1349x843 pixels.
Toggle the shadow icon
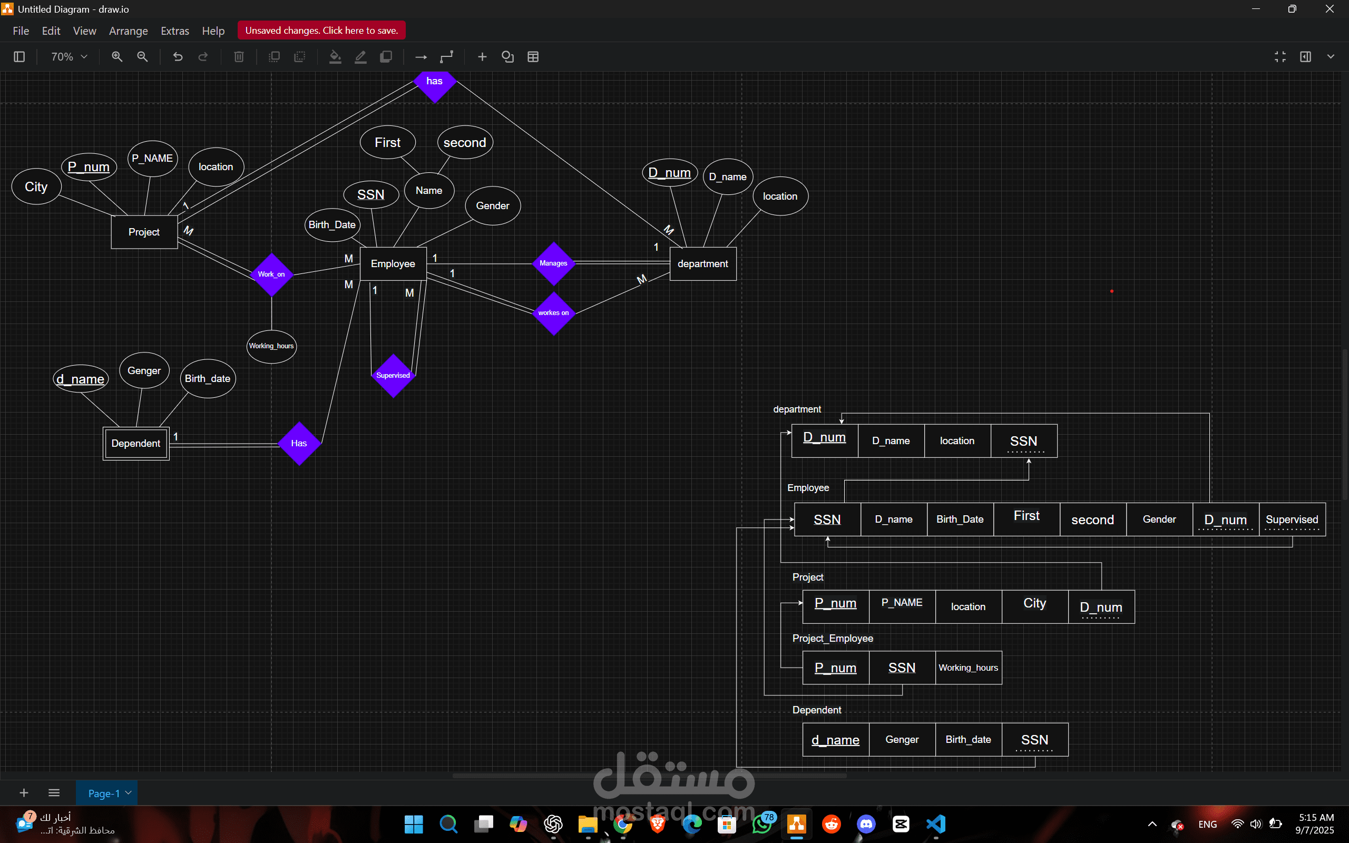386,57
